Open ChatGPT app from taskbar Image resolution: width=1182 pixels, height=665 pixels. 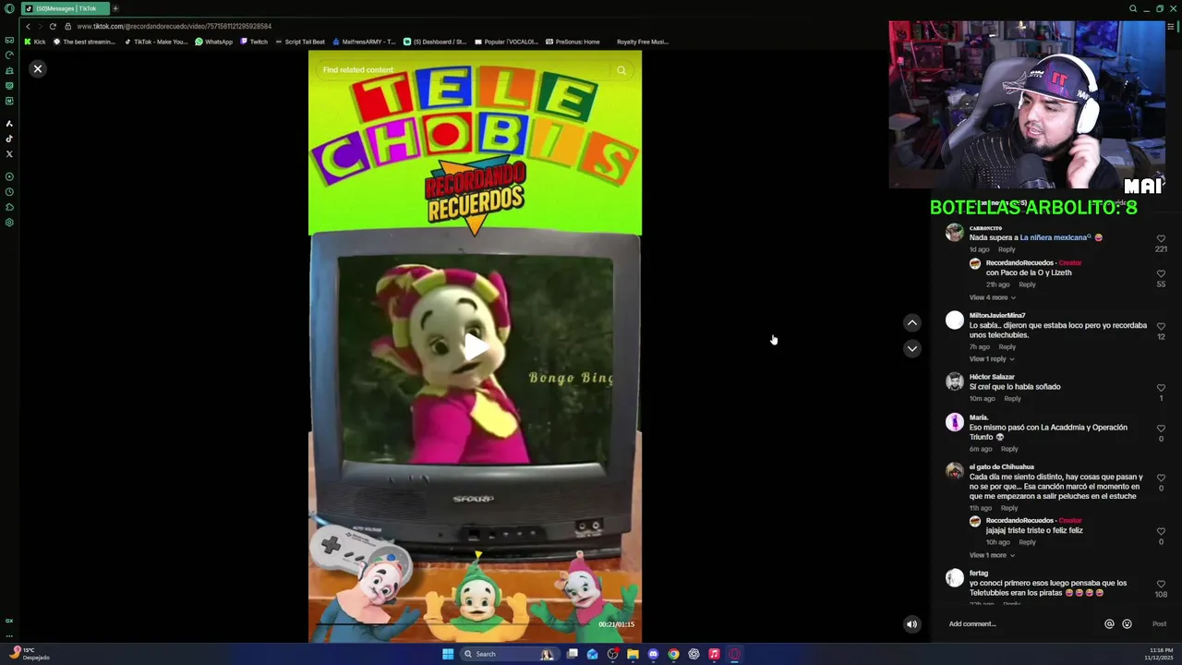[x=694, y=654]
